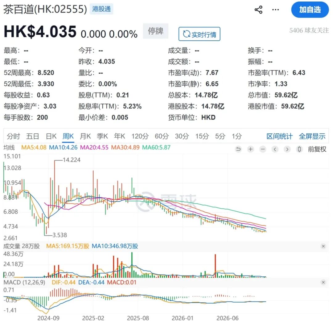
Task: Click 全屏显示 to view fullscreen
Action: coord(312,136)
